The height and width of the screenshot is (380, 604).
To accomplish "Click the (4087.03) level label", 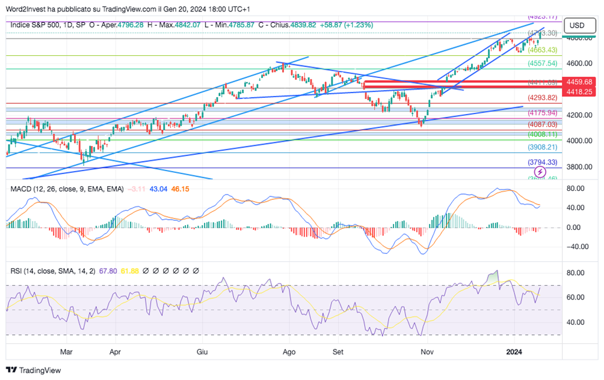I will pyautogui.click(x=543, y=124).
